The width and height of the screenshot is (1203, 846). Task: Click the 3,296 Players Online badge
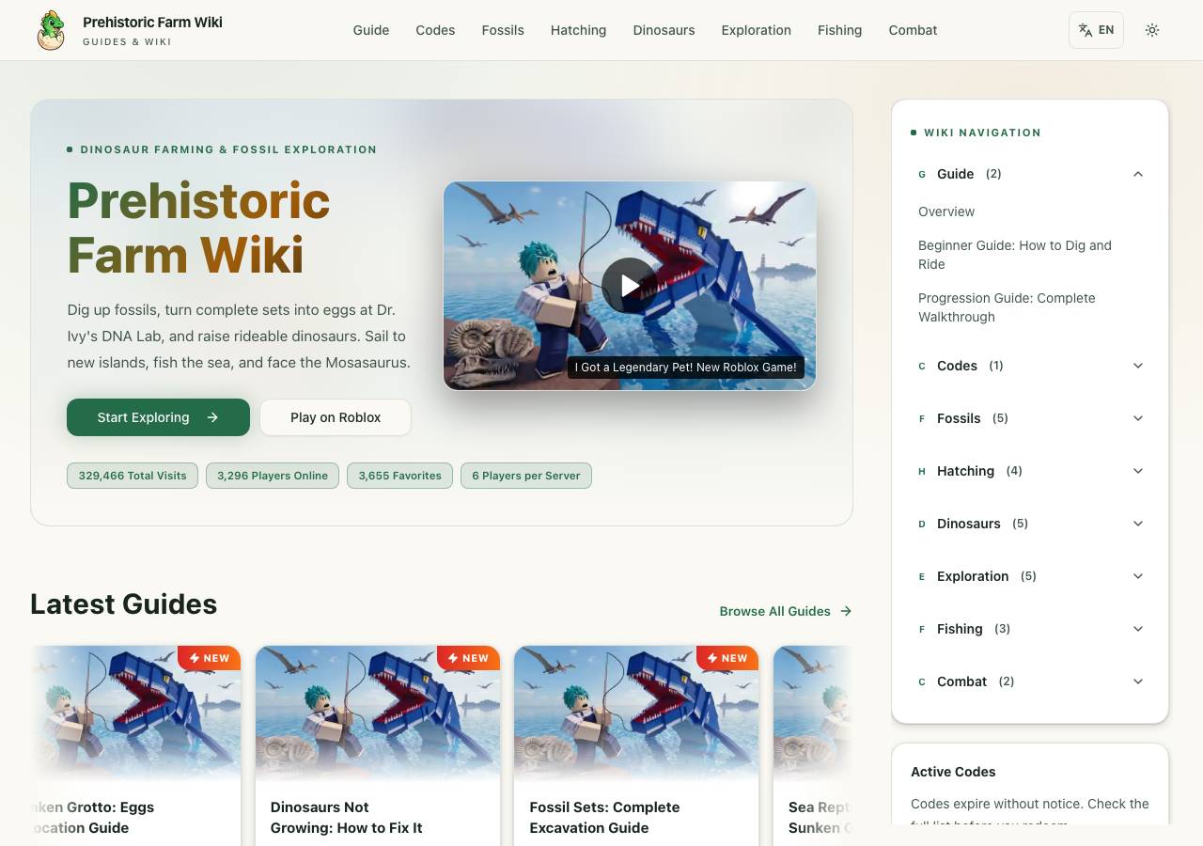click(x=273, y=476)
